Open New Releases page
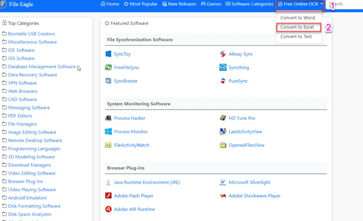This screenshot has width=363, height=221. (179, 4)
